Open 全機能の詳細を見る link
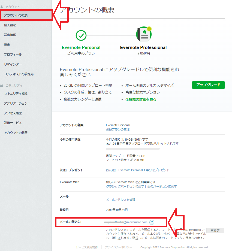Viewport: 232px width, 251px height. point(141,99)
